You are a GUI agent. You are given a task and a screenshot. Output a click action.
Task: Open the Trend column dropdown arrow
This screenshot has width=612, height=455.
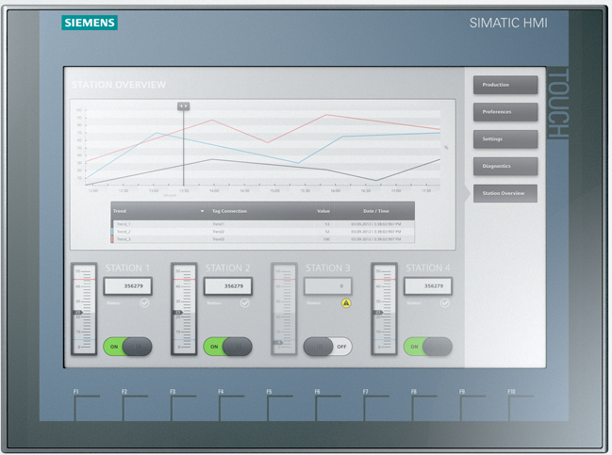(202, 211)
